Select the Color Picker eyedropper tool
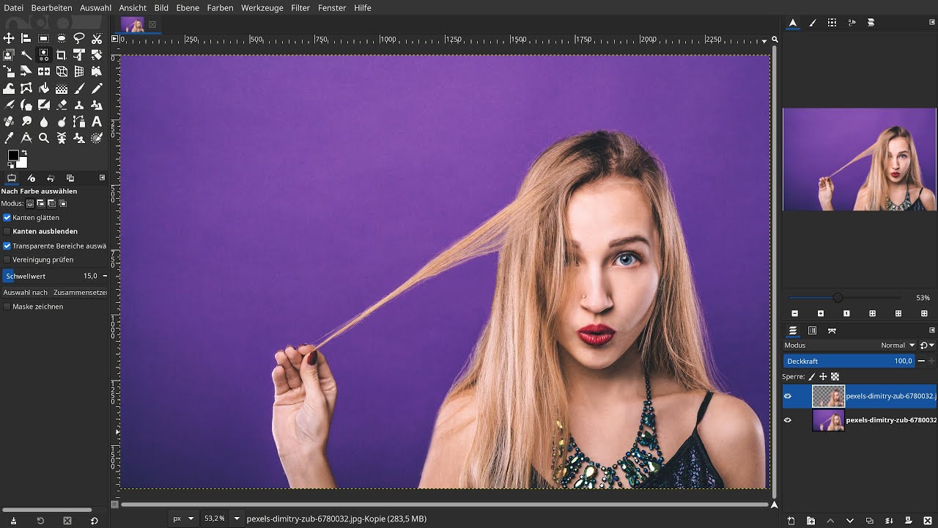 9,138
